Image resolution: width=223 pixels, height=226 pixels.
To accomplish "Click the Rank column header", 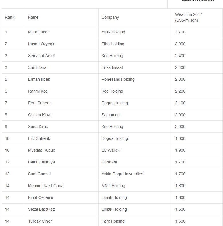I will [x=10, y=17].
